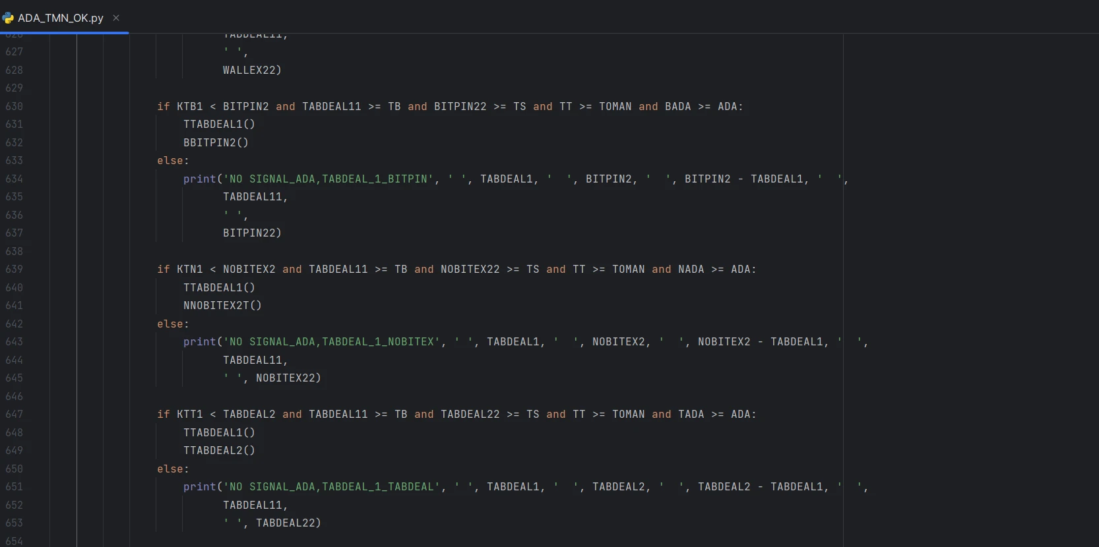Click line number 647 in the gutter
This screenshot has height=547, width=1099.
coord(14,414)
